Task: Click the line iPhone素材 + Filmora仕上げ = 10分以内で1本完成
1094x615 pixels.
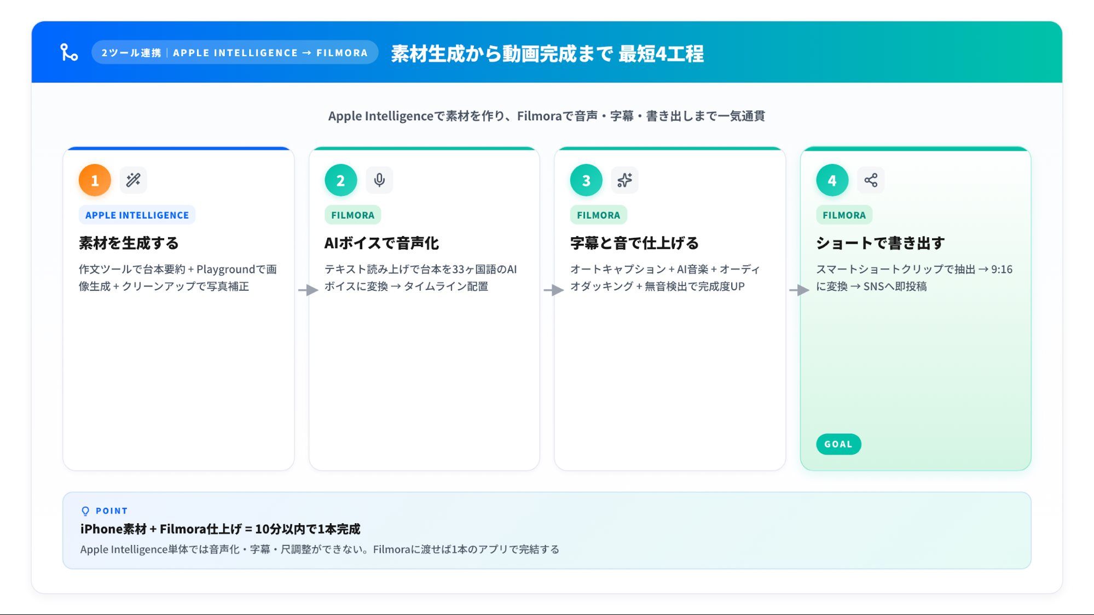Action: (x=220, y=529)
